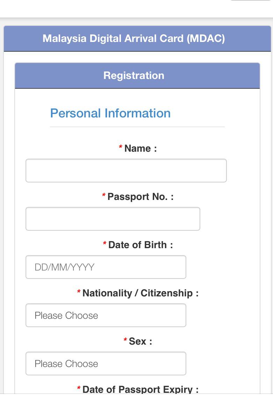The width and height of the screenshot is (273, 396).
Task: Click the 'Sex :' label
Action: tap(141, 341)
